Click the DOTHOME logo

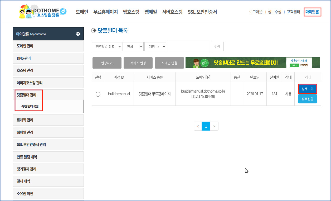(43, 11)
